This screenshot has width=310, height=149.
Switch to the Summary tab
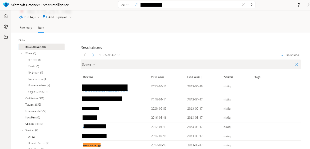pos(26,28)
